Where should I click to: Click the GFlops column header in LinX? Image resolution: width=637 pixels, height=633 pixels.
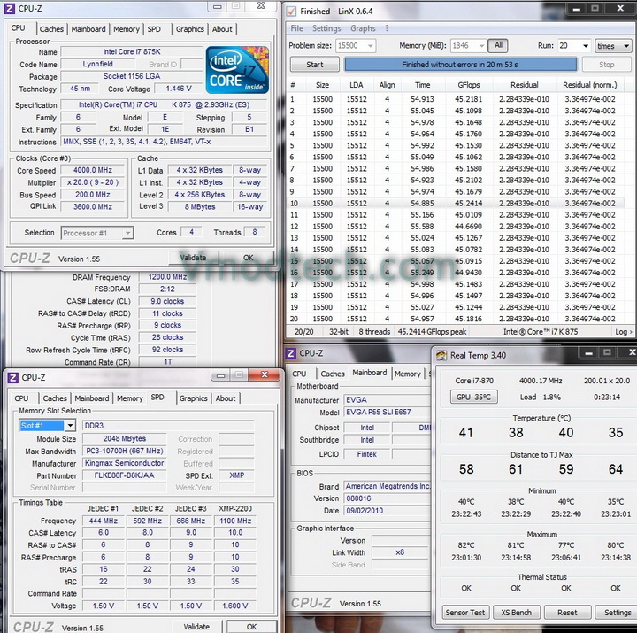(x=468, y=85)
